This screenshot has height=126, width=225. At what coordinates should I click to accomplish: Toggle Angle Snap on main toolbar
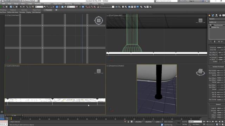tap(89, 7)
